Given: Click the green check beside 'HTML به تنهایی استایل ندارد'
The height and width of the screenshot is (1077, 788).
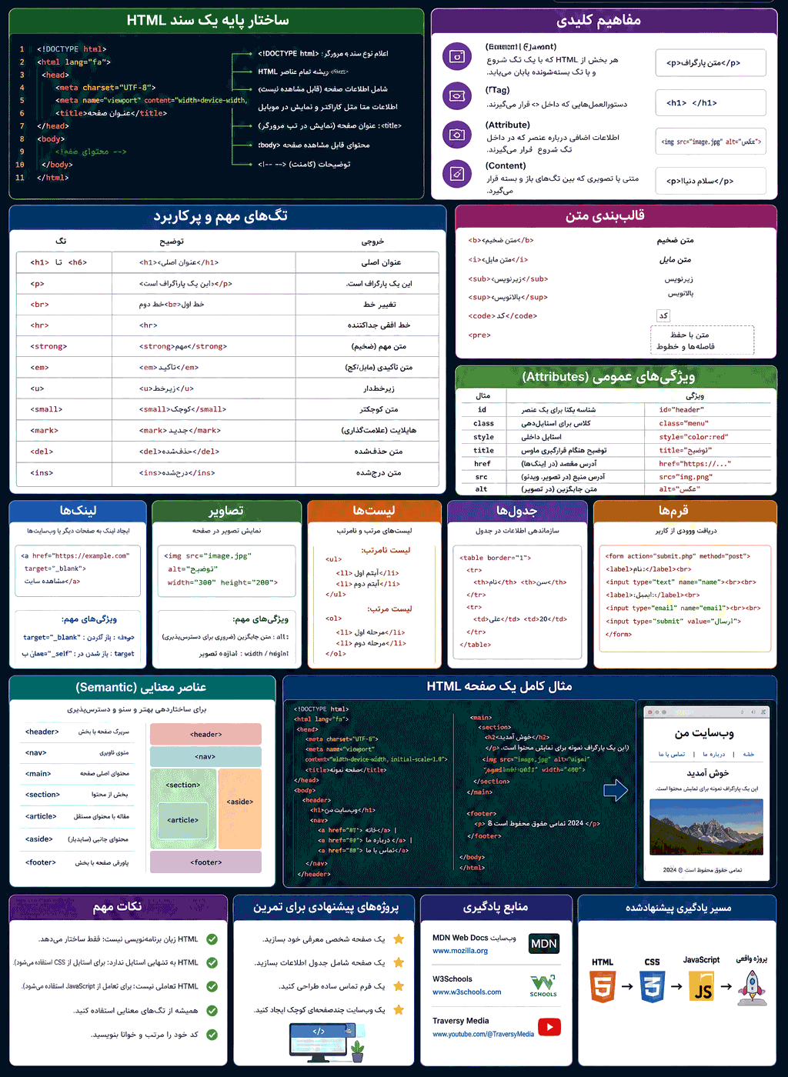Looking at the screenshot, I should (212, 962).
